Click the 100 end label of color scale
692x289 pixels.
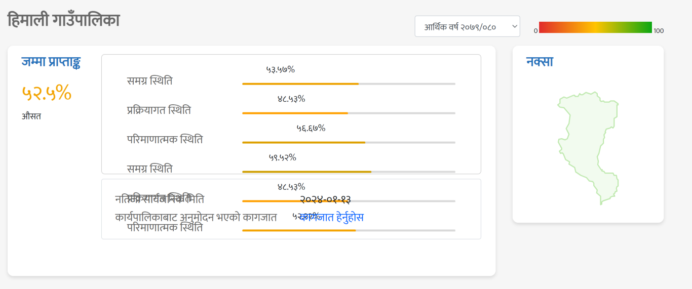pyautogui.click(x=659, y=31)
